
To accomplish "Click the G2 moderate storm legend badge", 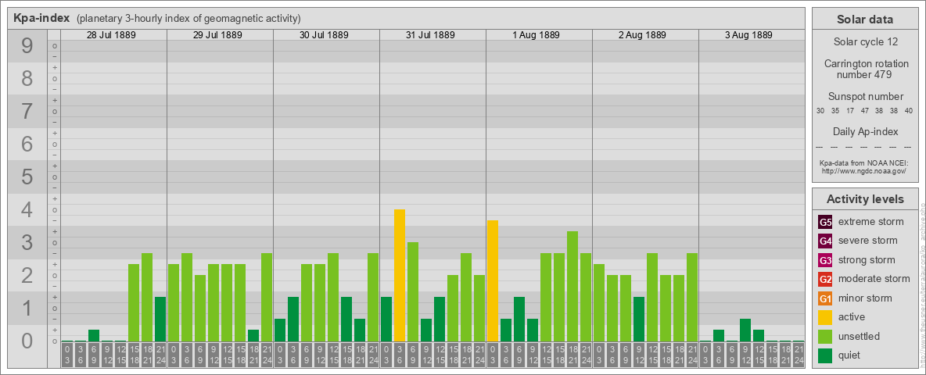I will (x=826, y=279).
